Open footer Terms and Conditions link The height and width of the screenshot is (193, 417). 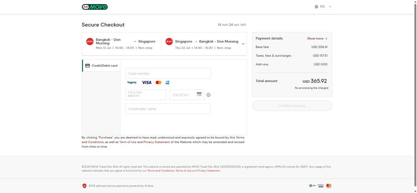[161, 170]
